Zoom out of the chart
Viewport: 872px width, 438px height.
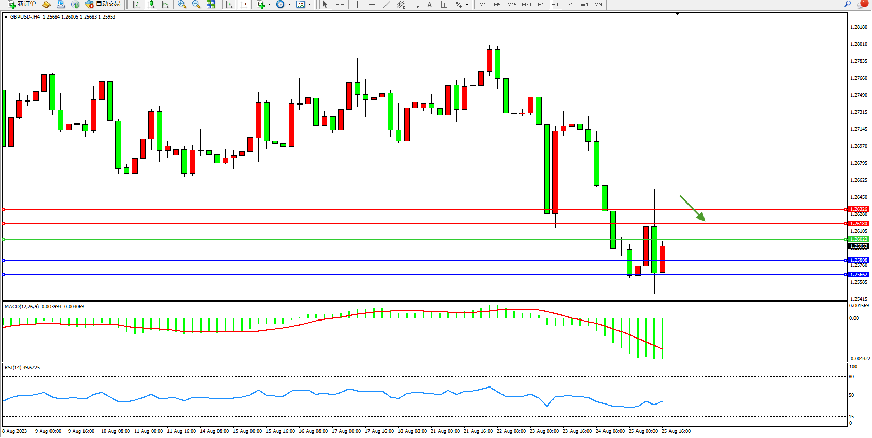[196, 4]
